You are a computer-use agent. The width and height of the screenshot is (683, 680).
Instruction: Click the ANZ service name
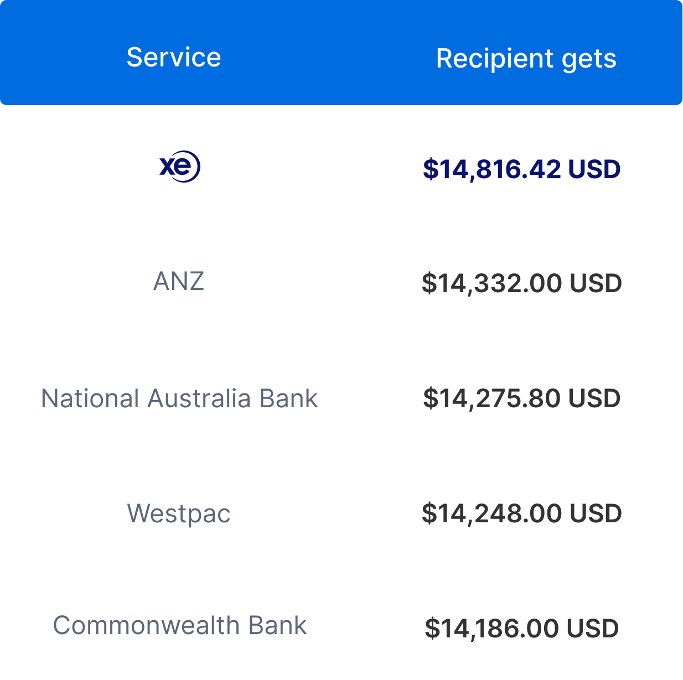tap(179, 281)
